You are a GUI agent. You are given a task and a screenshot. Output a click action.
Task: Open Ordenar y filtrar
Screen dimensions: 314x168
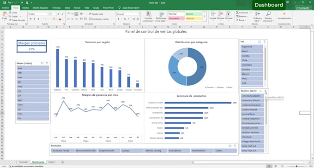258,17
